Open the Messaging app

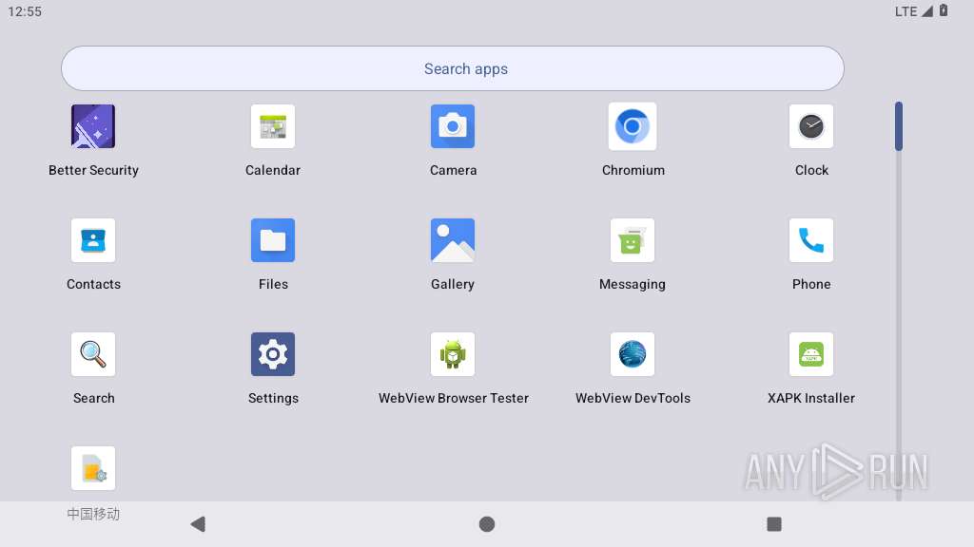pos(633,240)
